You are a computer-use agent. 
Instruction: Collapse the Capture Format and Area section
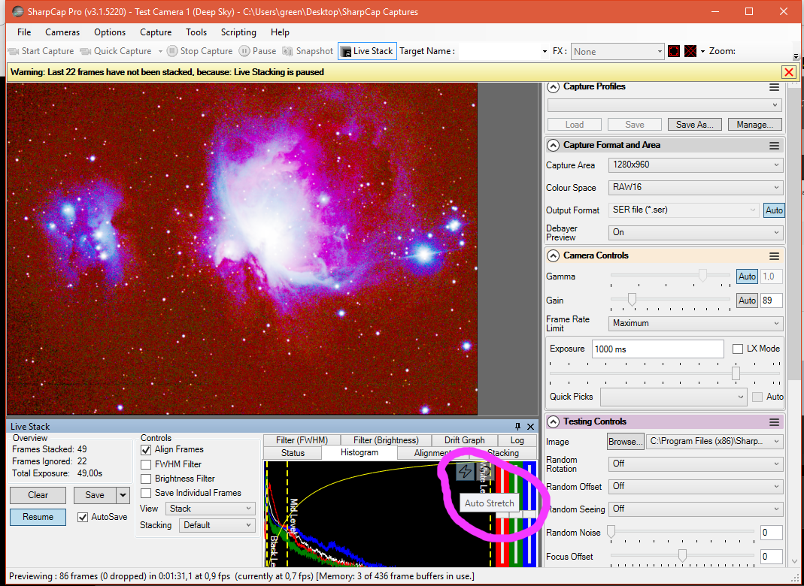click(x=554, y=146)
